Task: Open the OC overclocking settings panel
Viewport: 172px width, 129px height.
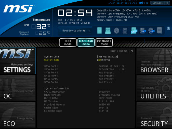Action: click(17, 88)
